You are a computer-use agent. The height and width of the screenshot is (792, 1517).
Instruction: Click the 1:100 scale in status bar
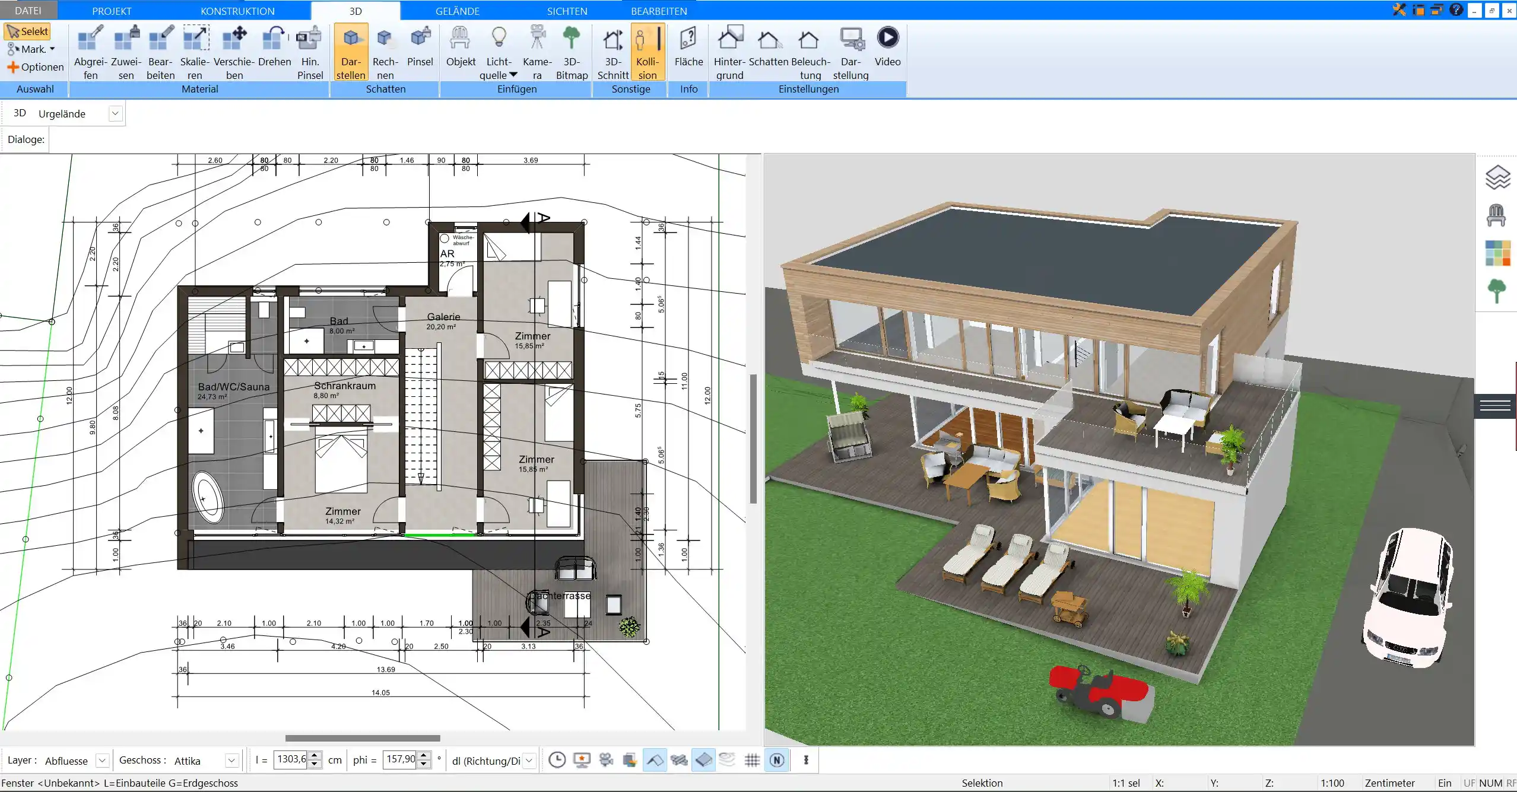tap(1332, 783)
